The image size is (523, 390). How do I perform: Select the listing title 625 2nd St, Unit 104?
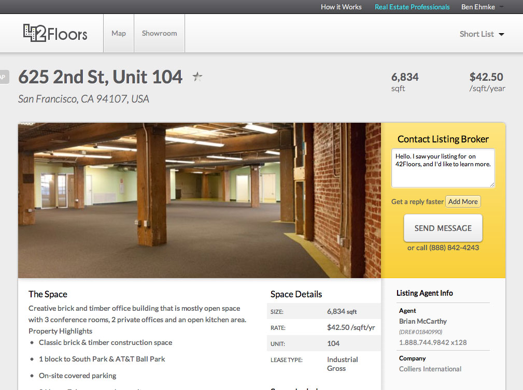[x=101, y=77]
